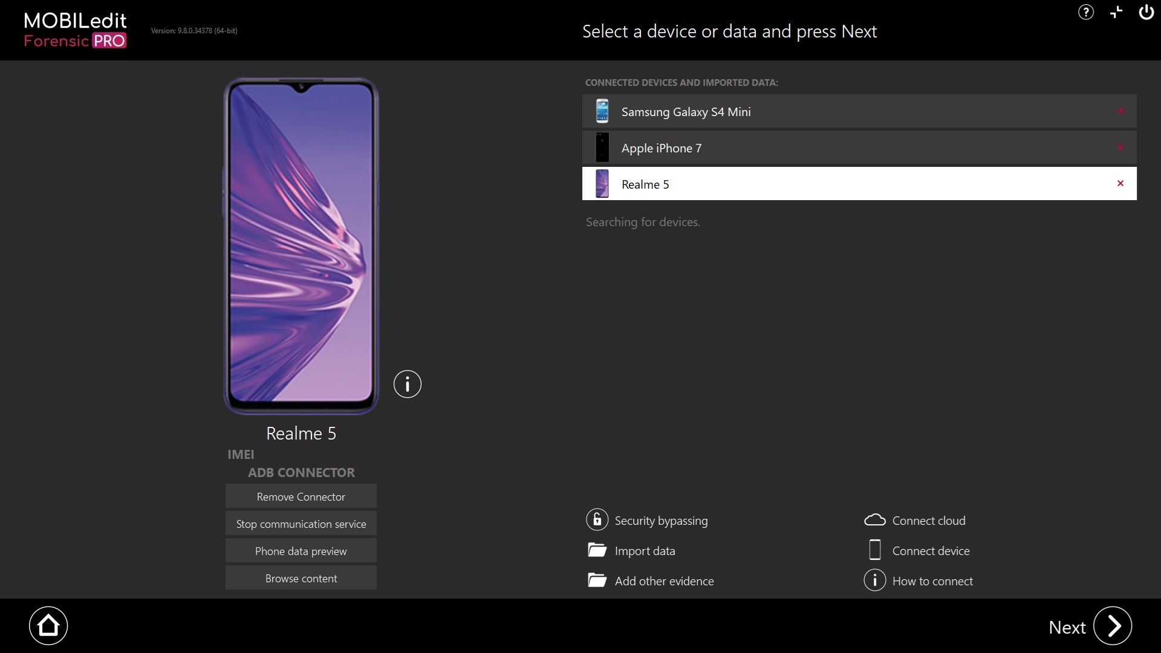Click the MOBILedit Forensic PRO logo

[x=75, y=30]
